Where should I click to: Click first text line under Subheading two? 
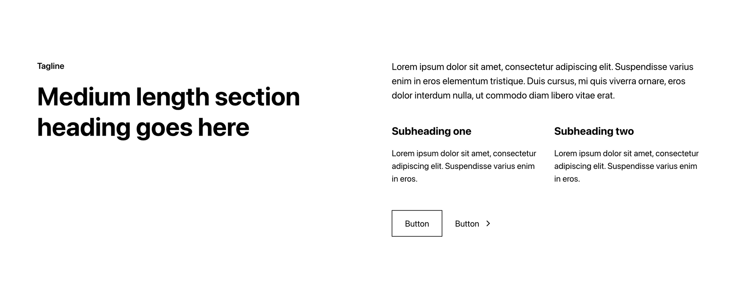click(x=626, y=153)
